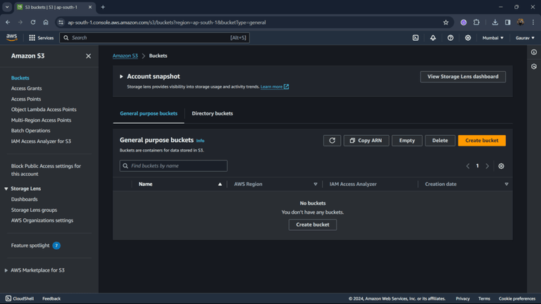
Task: Click the Copy ARN button
Action: point(366,141)
